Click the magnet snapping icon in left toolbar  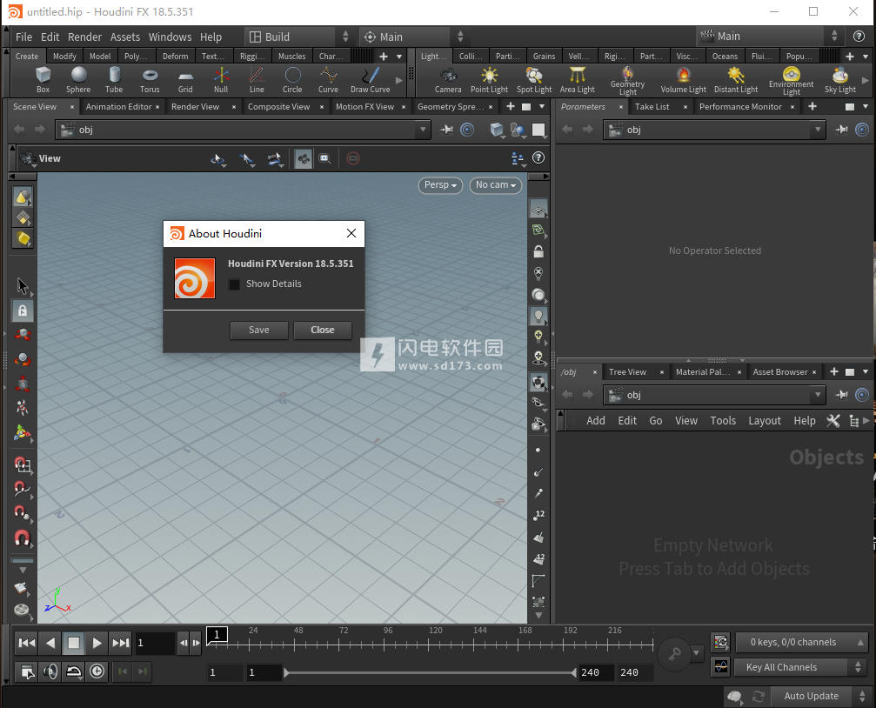coord(22,538)
